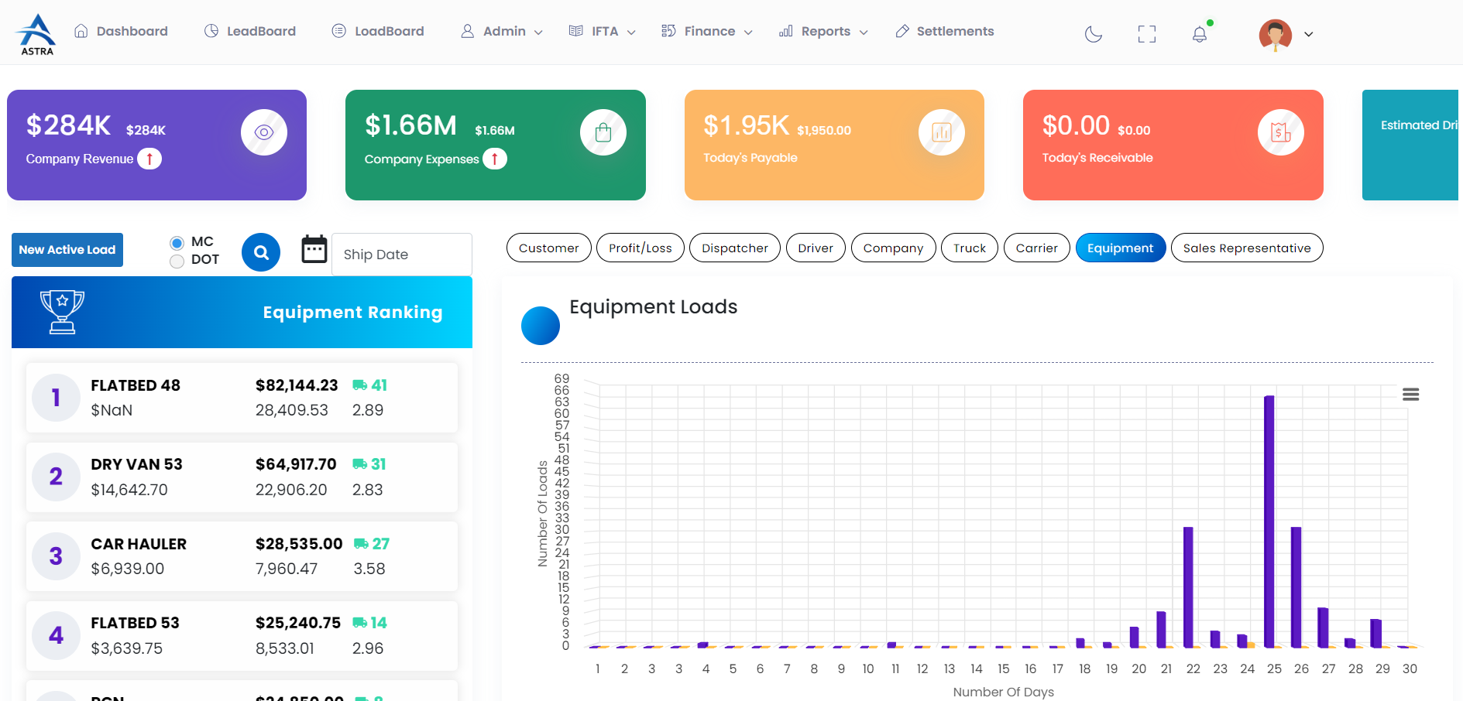Click the Company Revenue card
1463x701 pixels.
coord(156,145)
